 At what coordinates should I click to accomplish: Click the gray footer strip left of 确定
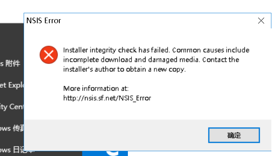click(116, 135)
